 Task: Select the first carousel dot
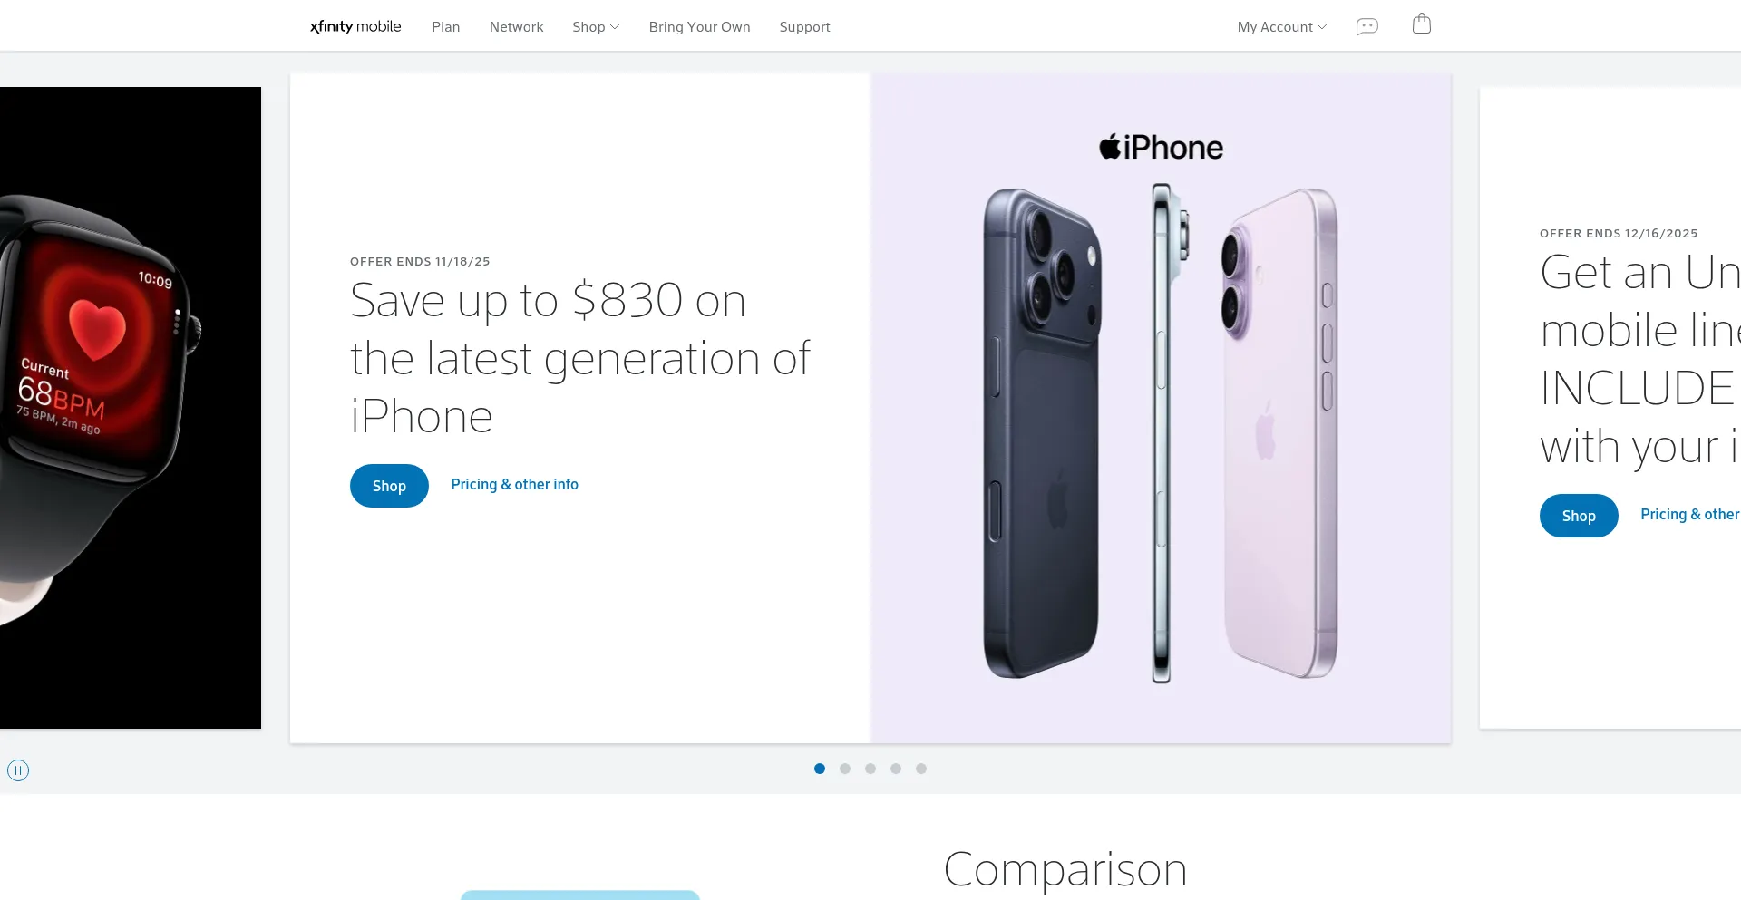820,769
